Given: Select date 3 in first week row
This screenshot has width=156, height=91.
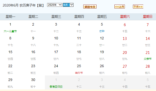Looking at the screenshot, I should [x=56, y=28].
